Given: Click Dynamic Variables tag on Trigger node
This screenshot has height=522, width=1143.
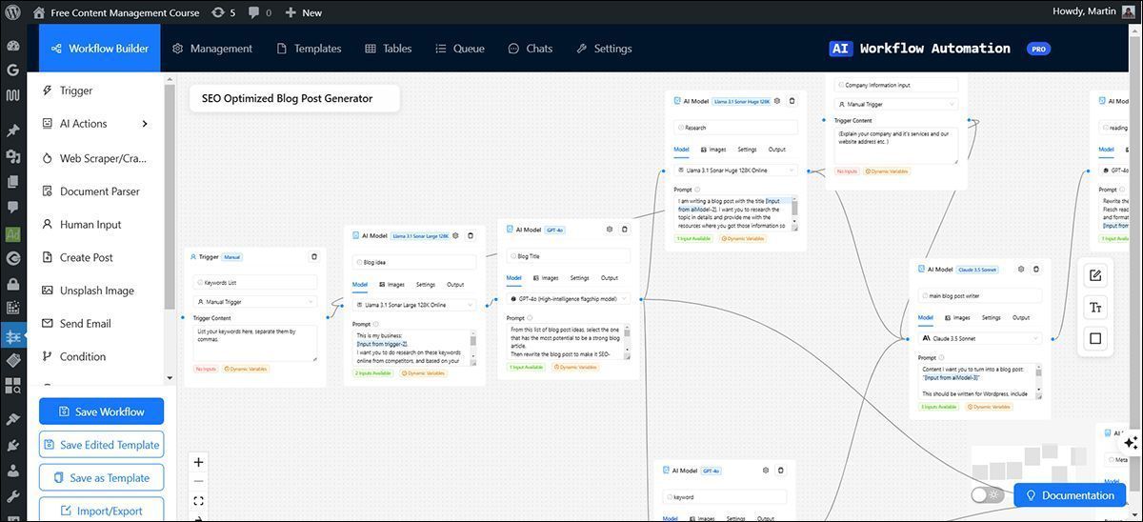Looking at the screenshot, I should (246, 369).
